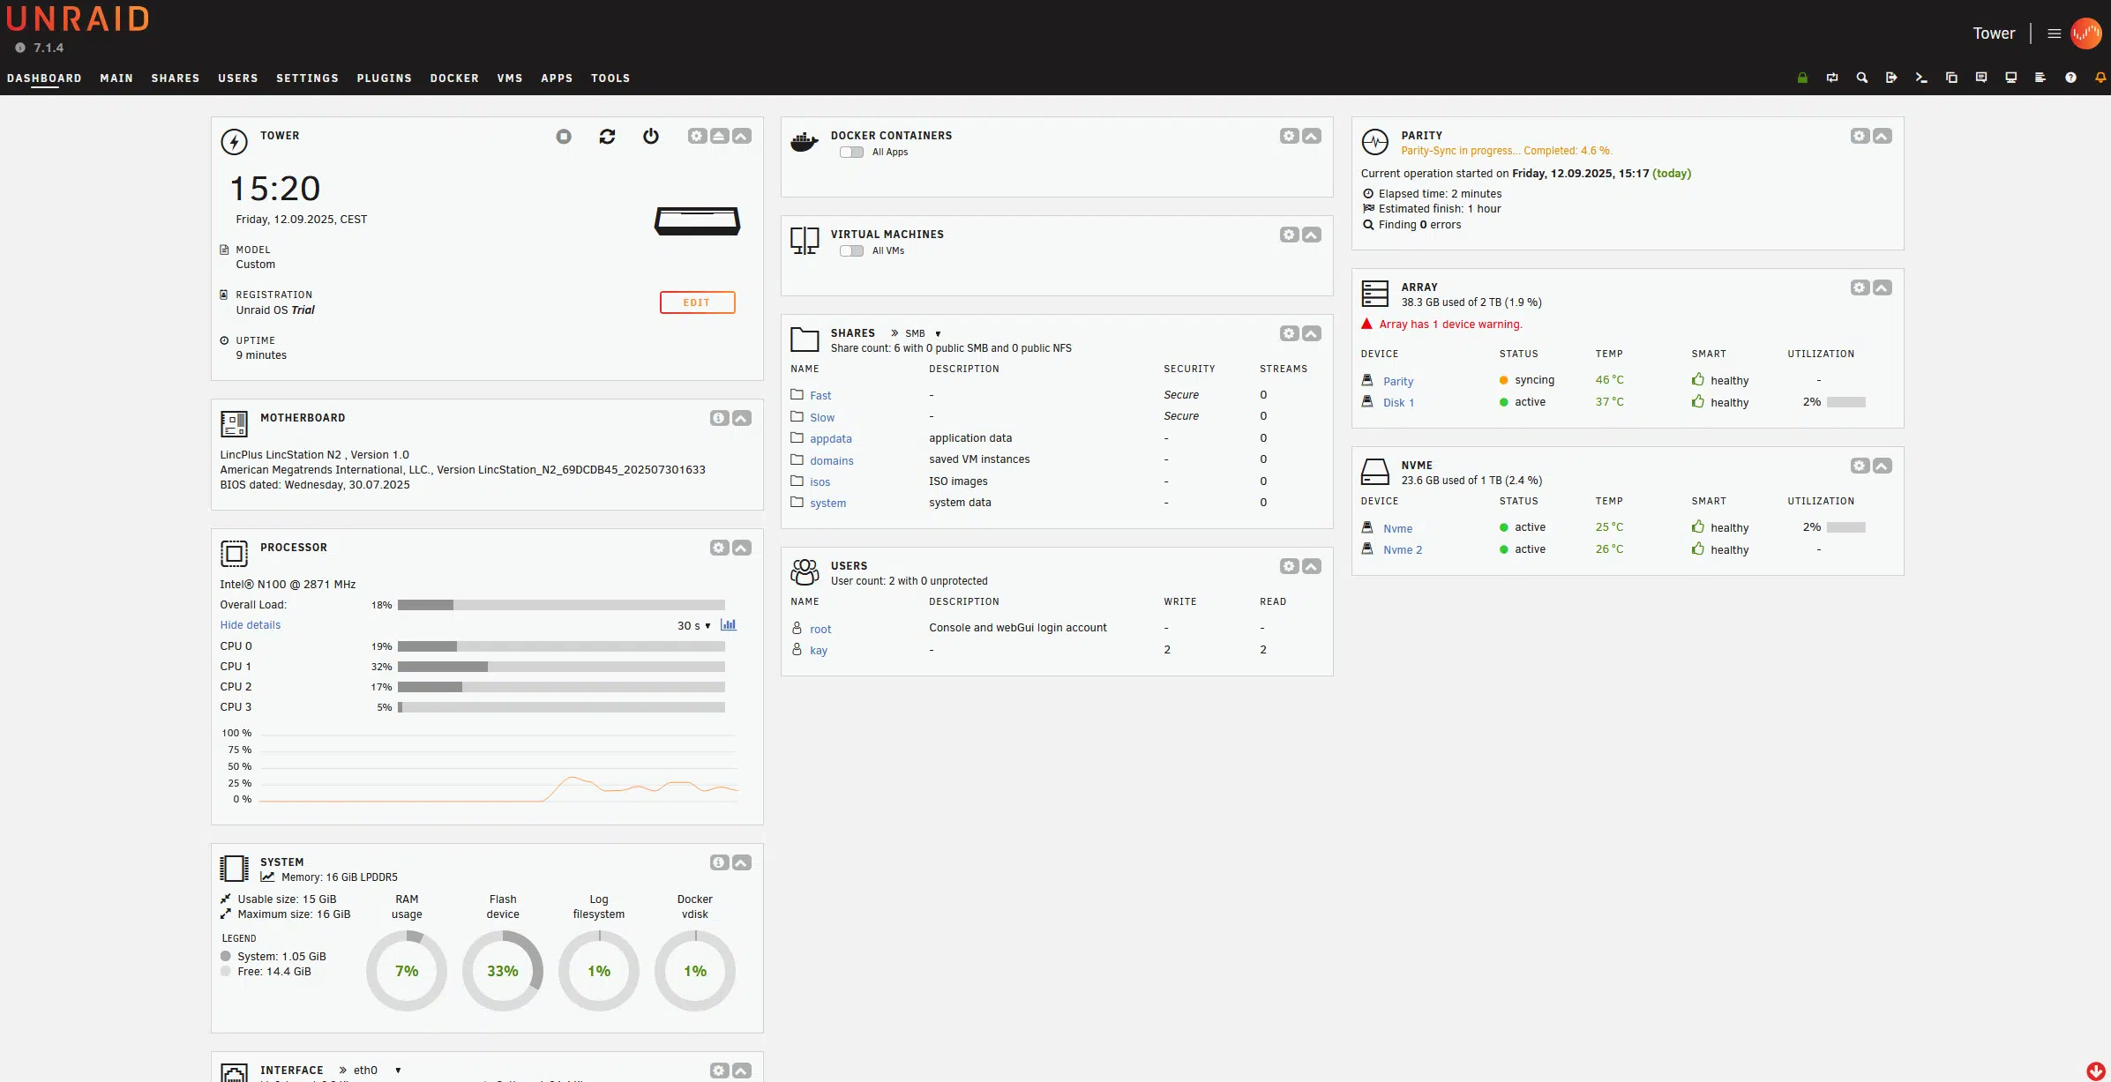
Task: Open the SMB protocol dropdown in Shares
Action: coord(922,333)
